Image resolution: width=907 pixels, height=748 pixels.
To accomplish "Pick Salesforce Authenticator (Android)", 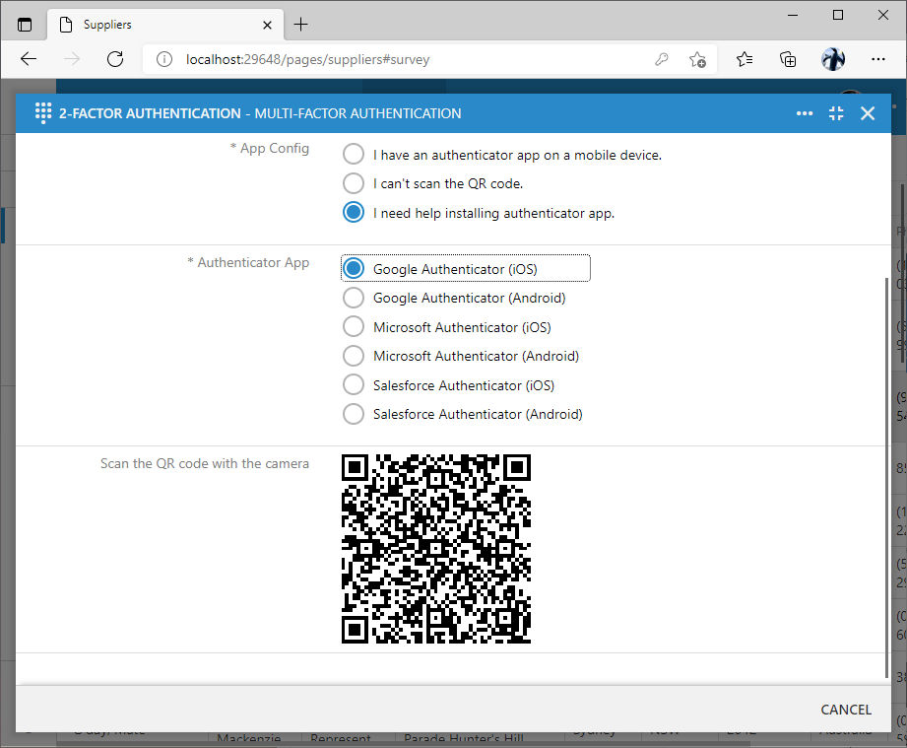I will (x=353, y=414).
